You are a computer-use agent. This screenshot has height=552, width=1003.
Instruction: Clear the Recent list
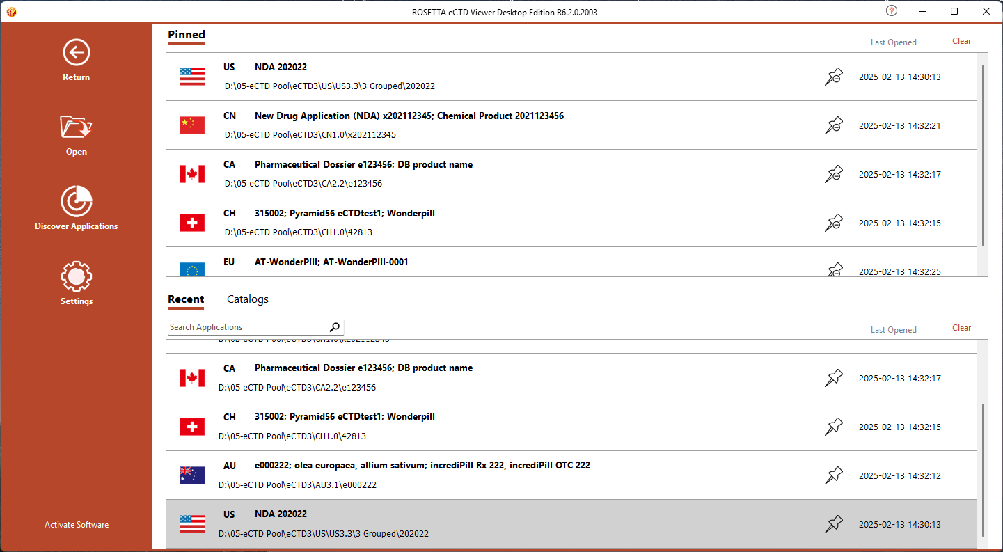coord(961,328)
